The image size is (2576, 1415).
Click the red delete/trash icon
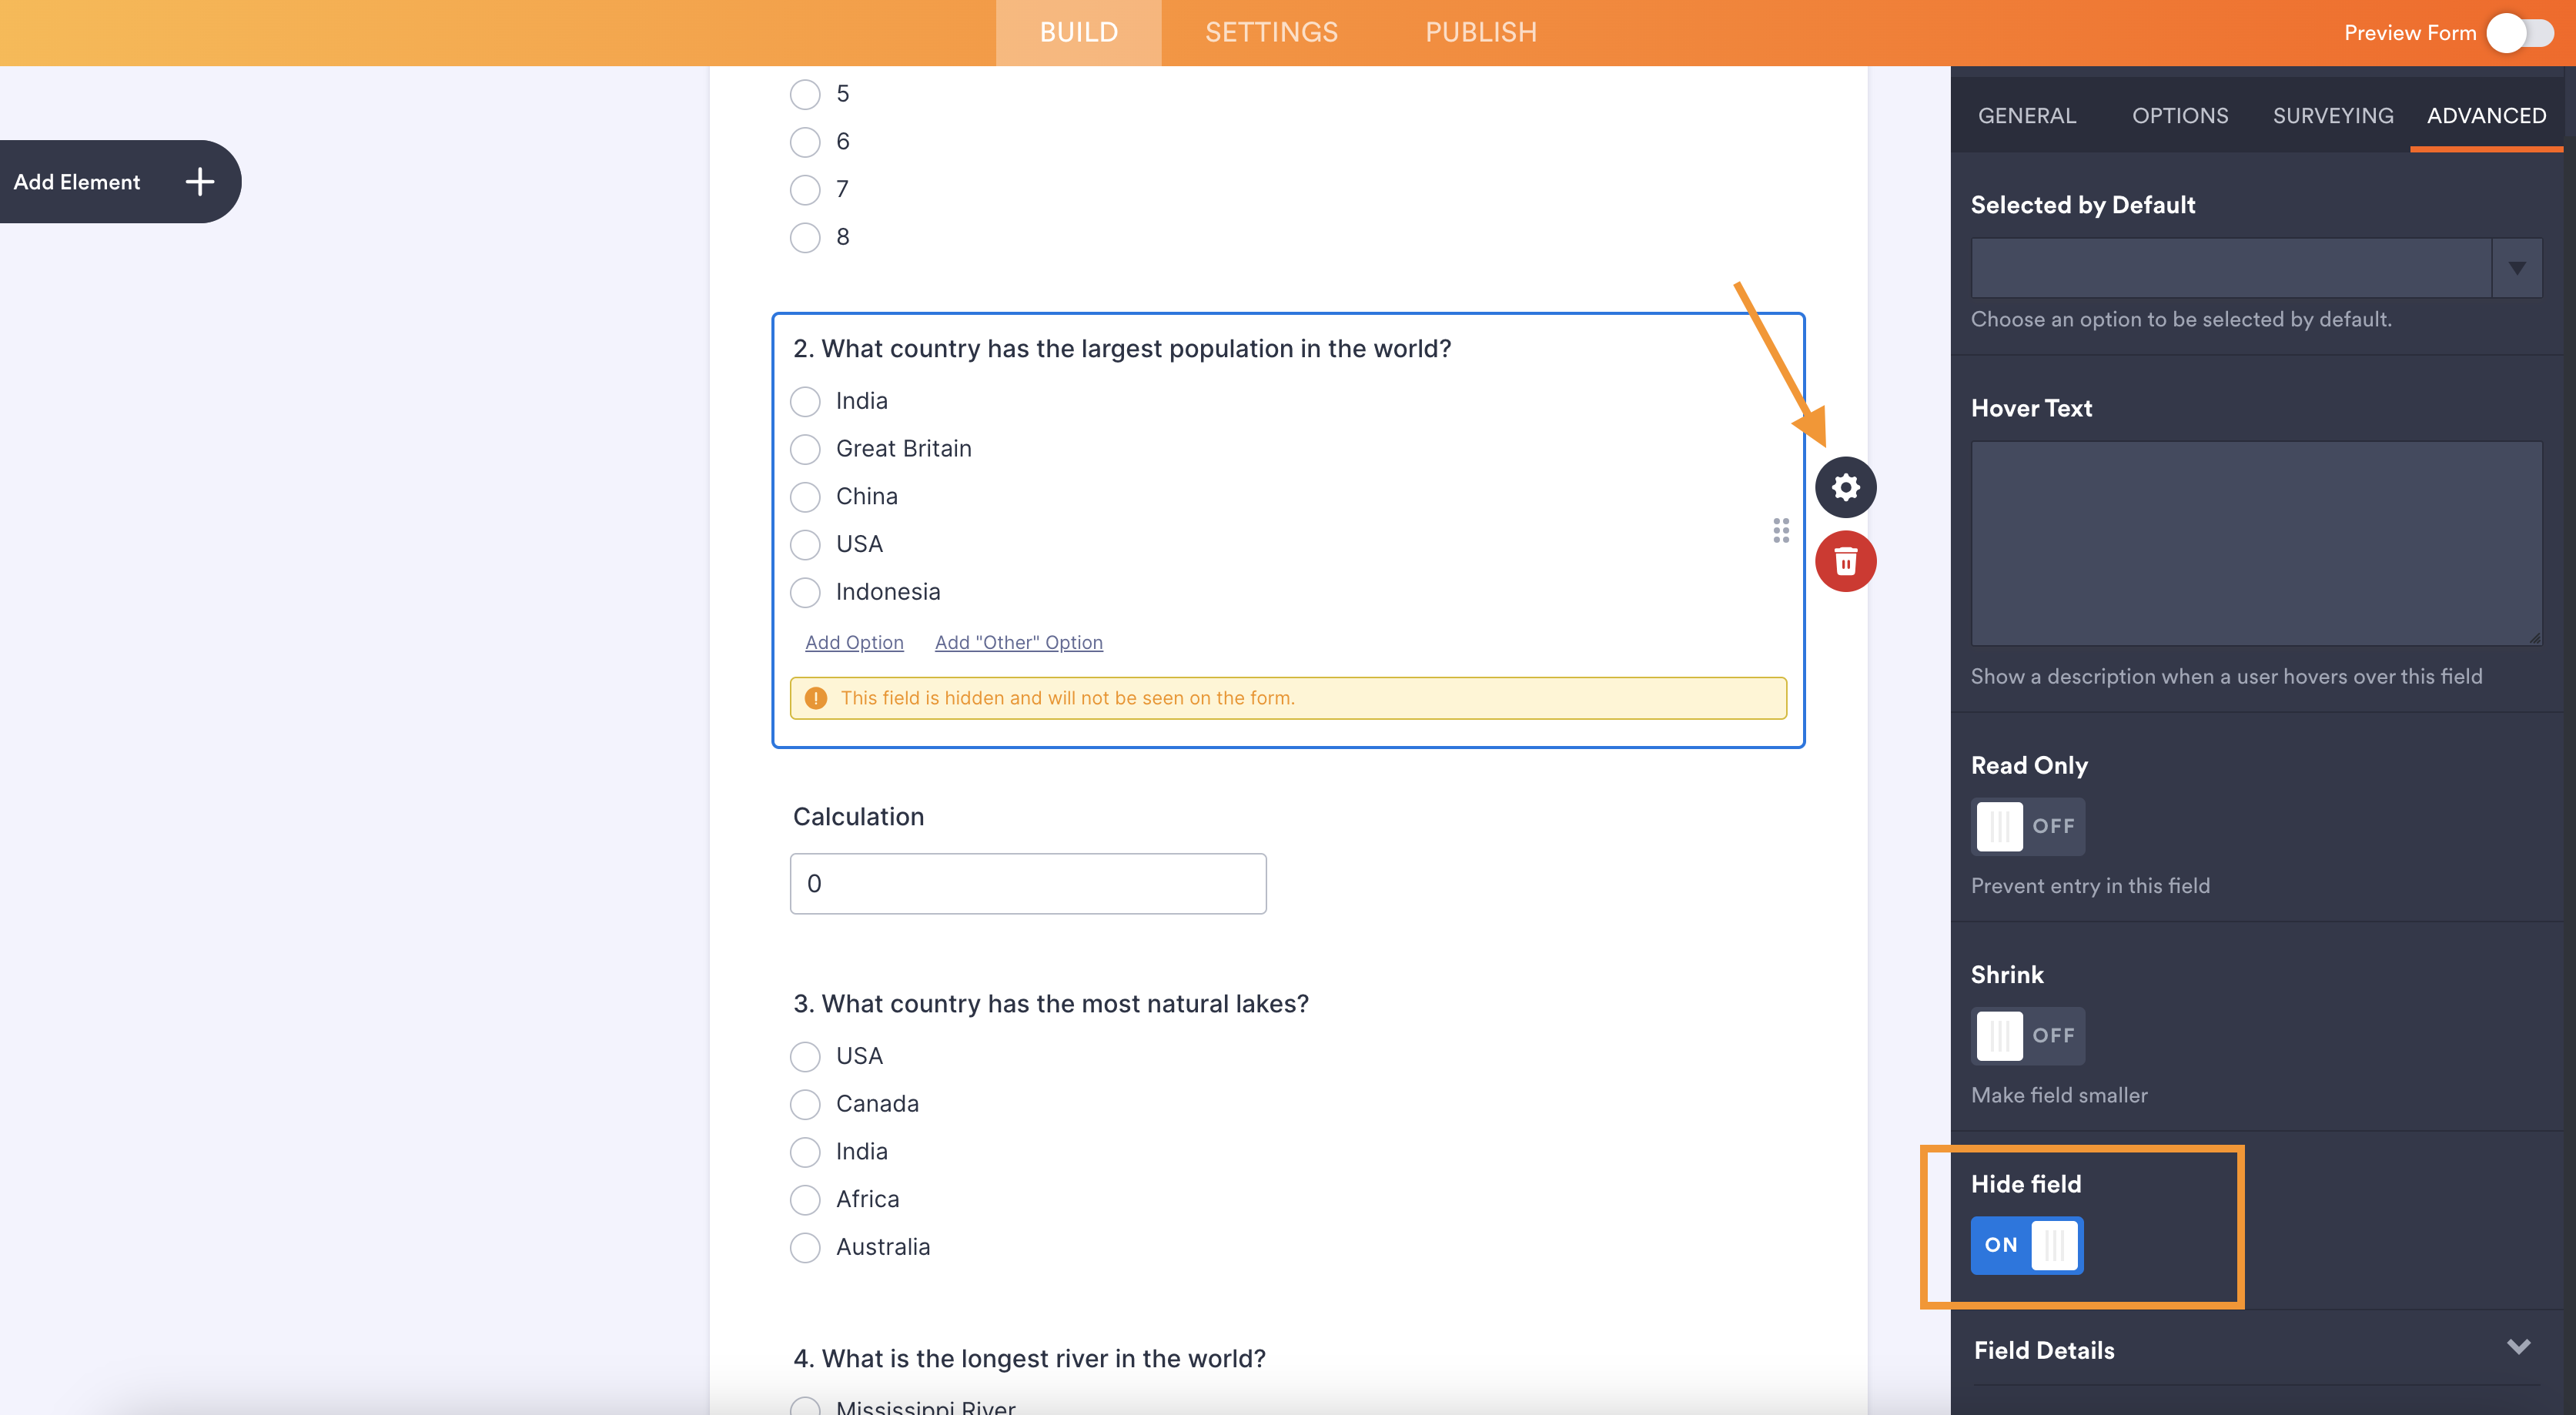pos(1845,561)
